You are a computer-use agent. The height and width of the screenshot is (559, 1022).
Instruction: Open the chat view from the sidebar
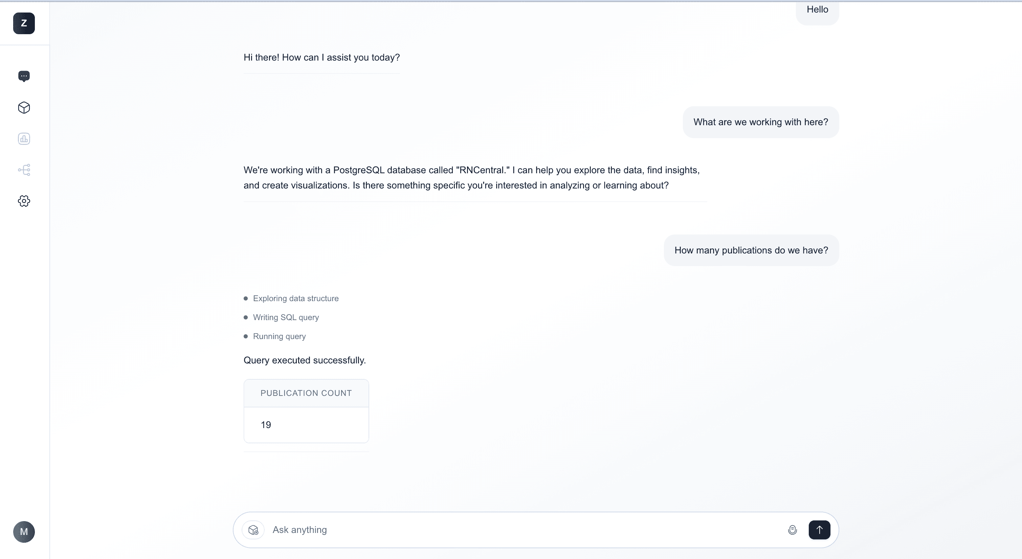click(24, 76)
